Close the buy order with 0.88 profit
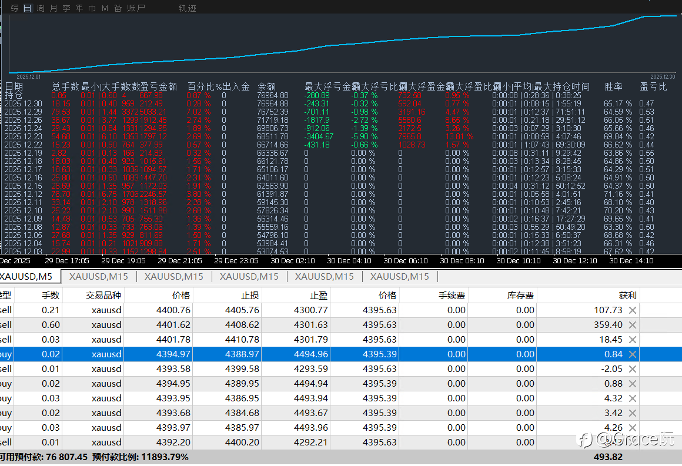This screenshot has width=682, height=466. coord(633,384)
